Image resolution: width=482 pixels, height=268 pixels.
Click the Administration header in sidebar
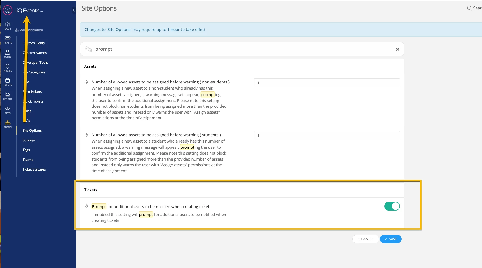tap(29, 30)
